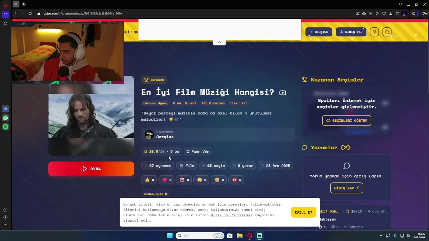React with thumbs up emoji
429x241 pixels.
coord(149,180)
